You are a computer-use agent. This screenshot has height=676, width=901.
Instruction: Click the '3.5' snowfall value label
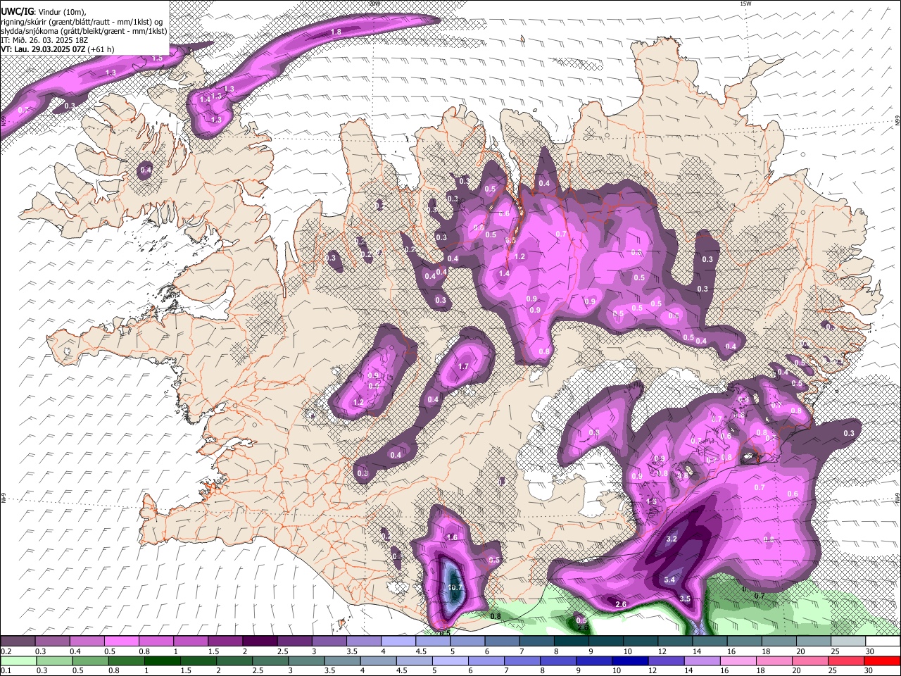point(685,599)
